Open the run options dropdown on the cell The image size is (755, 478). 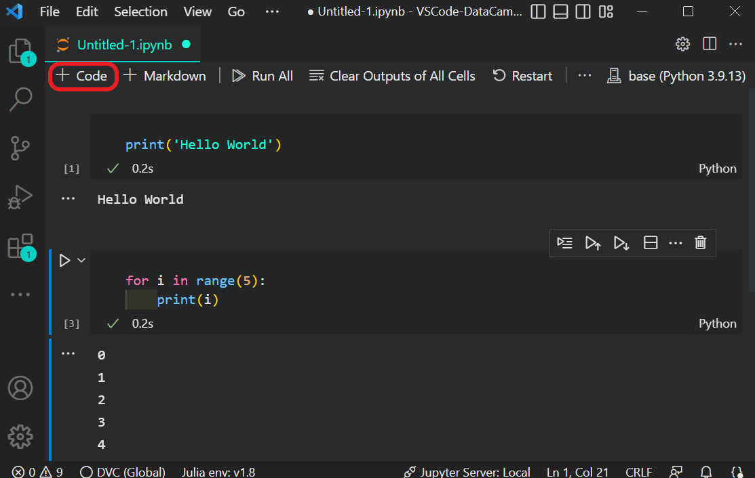click(81, 259)
